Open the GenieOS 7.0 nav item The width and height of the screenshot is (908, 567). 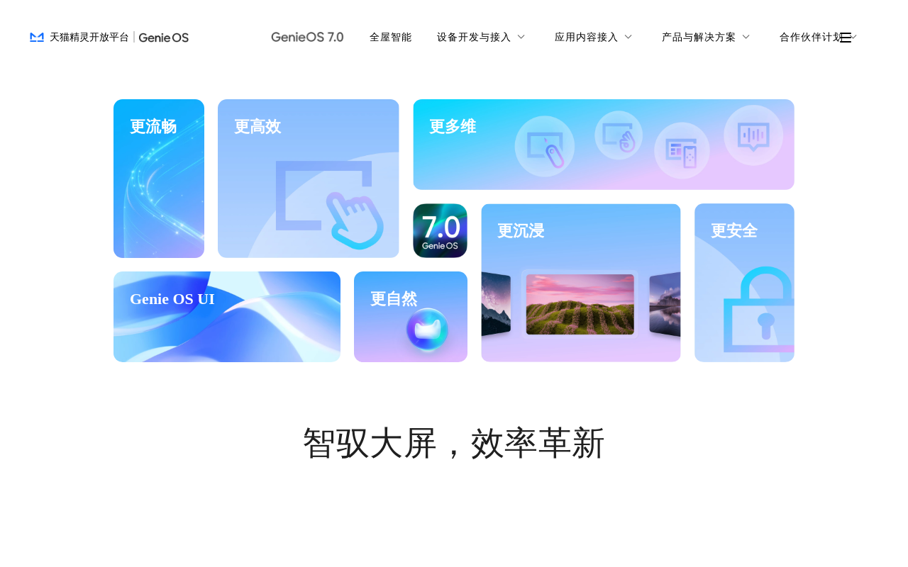307,37
